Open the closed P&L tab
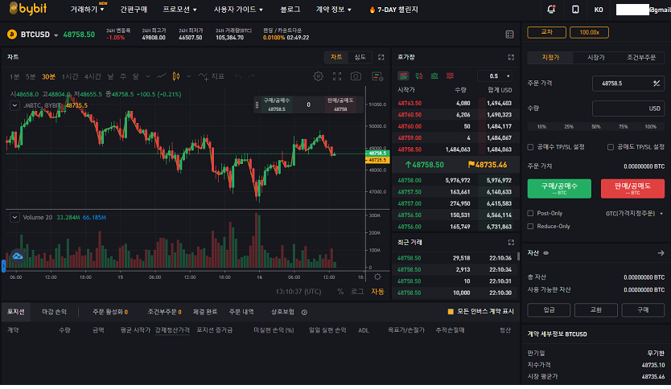The height and width of the screenshot is (389, 671). [55, 312]
